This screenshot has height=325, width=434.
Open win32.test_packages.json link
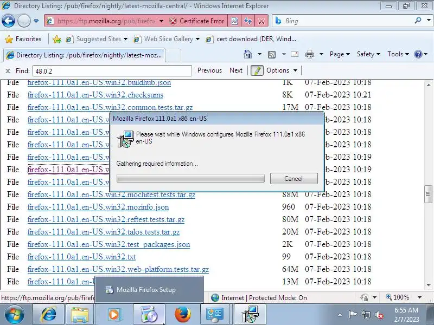coord(109,244)
